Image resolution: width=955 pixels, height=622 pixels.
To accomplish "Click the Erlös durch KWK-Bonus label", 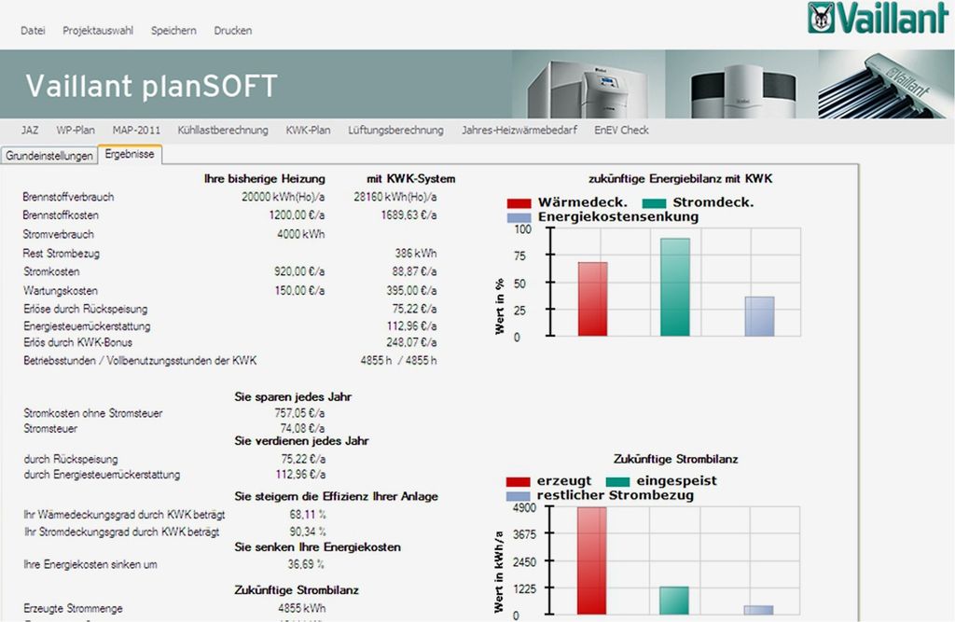I will (78, 343).
